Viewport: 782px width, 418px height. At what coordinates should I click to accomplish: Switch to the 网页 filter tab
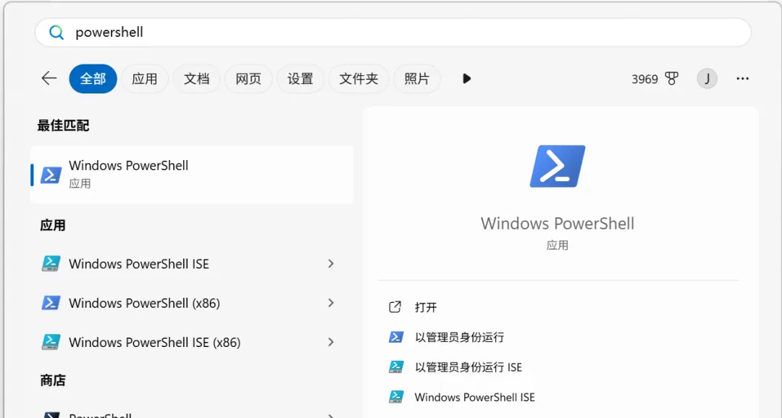[x=248, y=79]
